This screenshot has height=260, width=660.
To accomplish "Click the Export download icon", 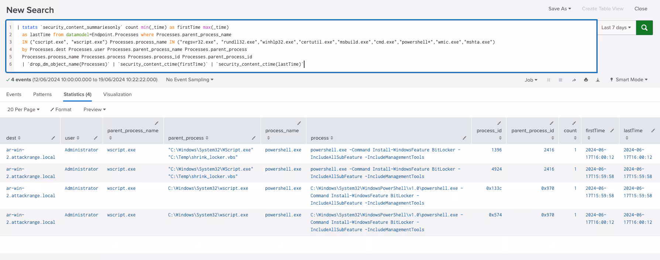I will point(598,80).
